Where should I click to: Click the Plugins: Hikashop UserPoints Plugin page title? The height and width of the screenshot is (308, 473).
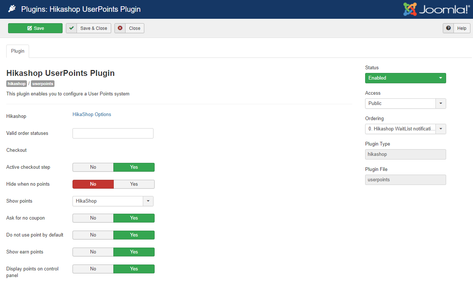[81, 9]
